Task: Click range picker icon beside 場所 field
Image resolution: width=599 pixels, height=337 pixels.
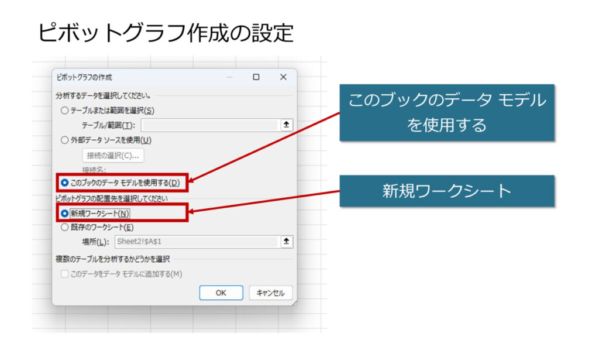Action: 286,241
